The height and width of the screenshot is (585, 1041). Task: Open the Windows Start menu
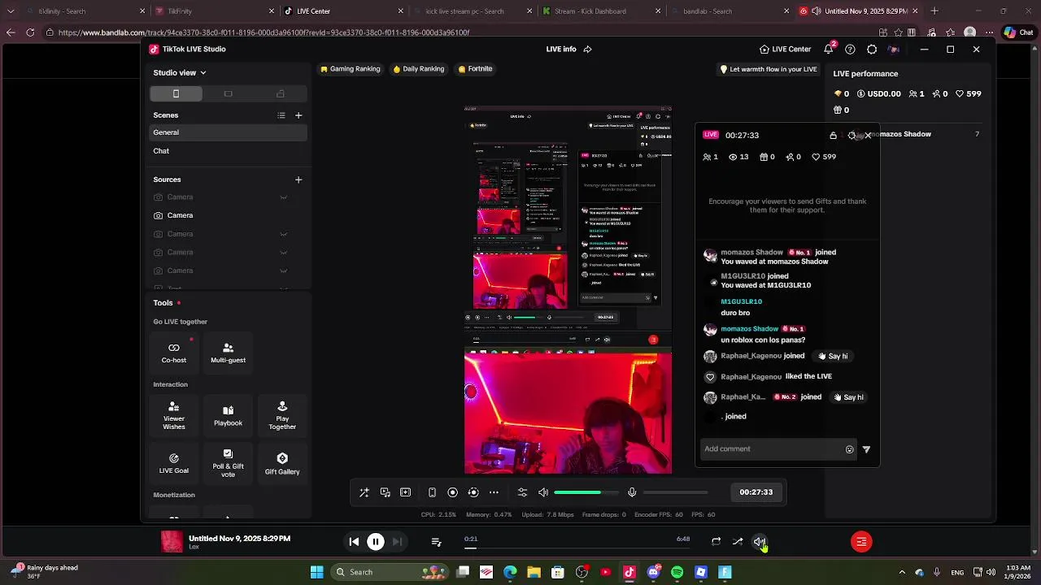click(x=317, y=573)
